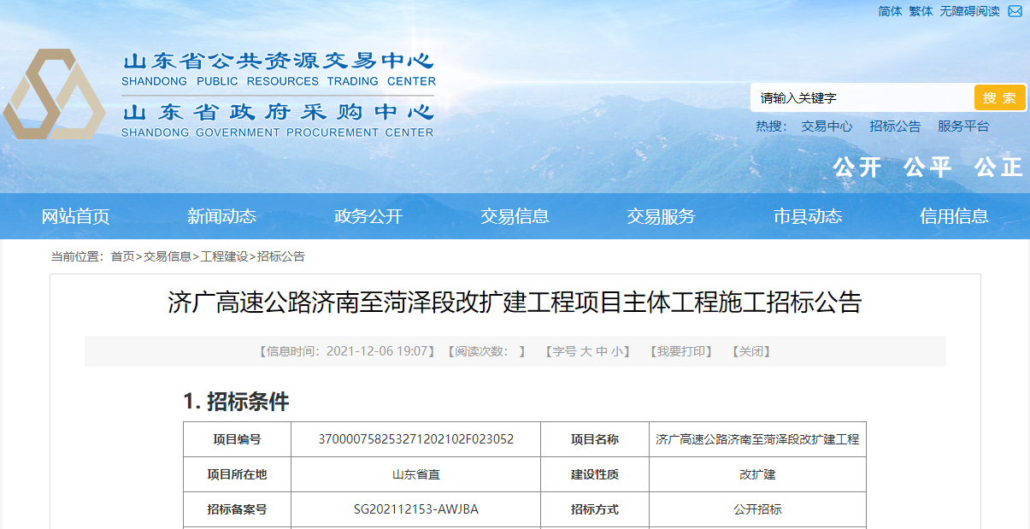Open the 新闻动态 navigation menu

pos(221,216)
